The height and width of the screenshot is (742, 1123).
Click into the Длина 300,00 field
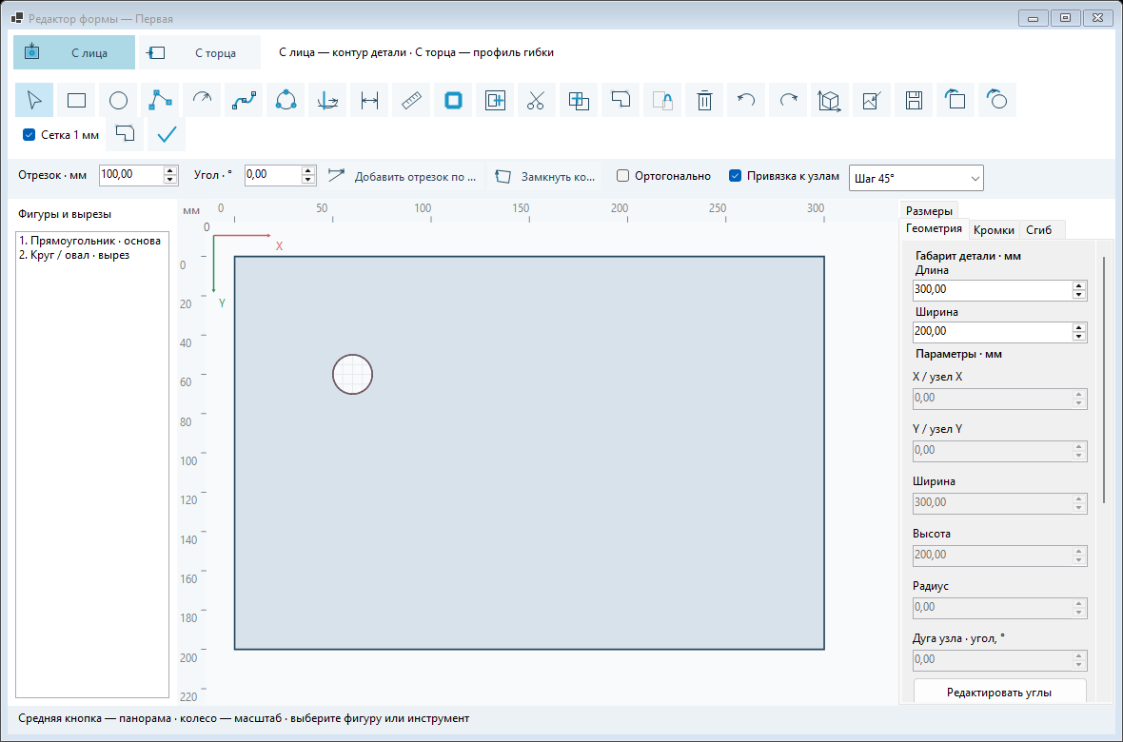993,290
